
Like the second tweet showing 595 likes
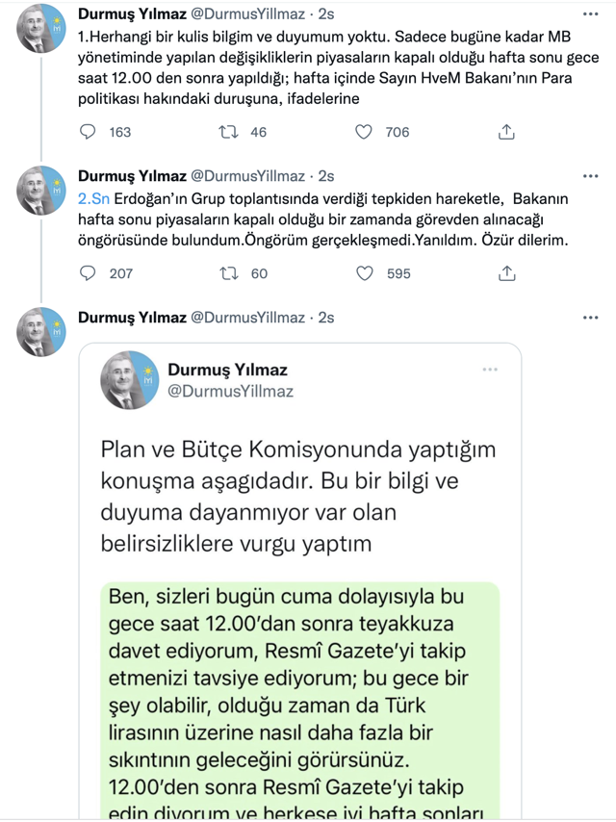pyautogui.click(x=365, y=274)
